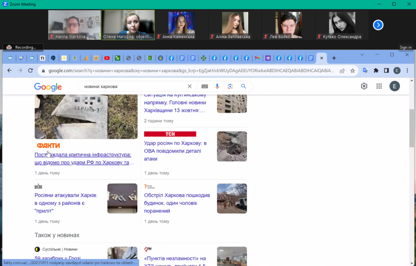416x266 pixels.
Task: Open the Chrome three-dot menu
Action: click(x=407, y=71)
